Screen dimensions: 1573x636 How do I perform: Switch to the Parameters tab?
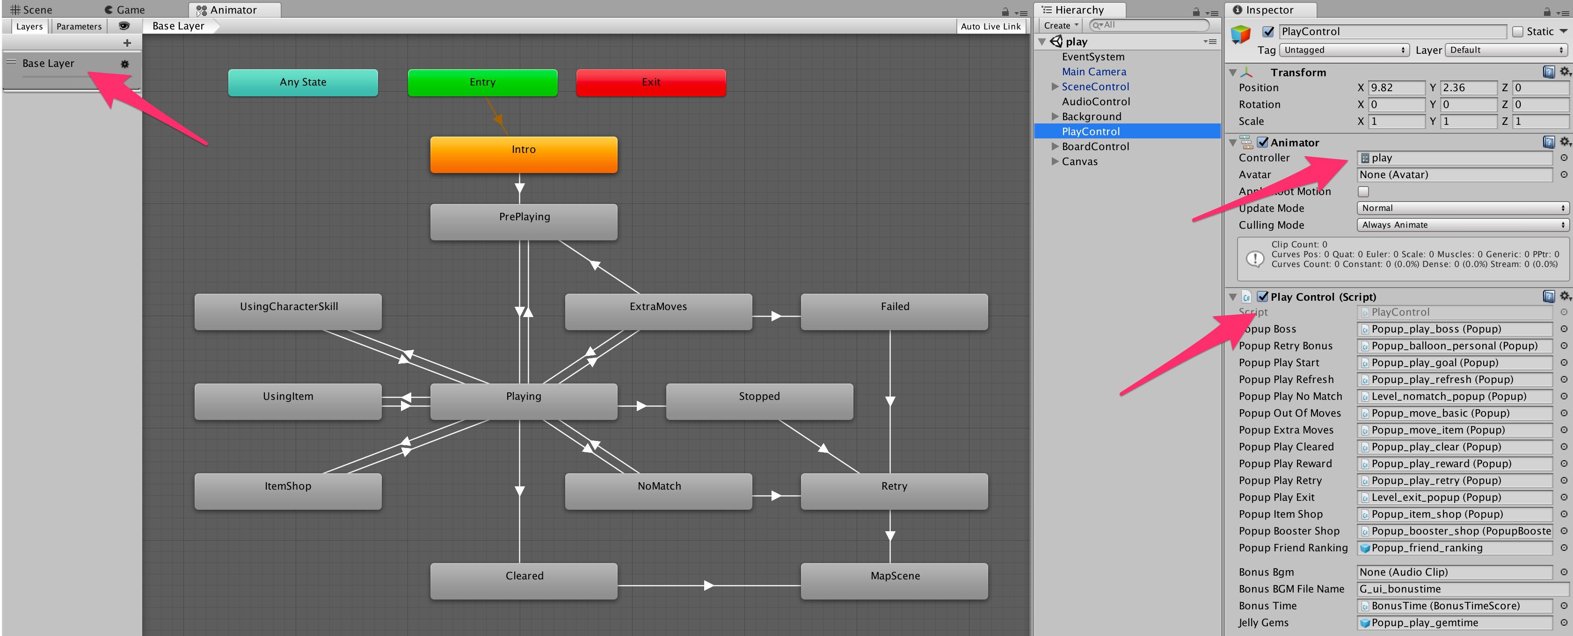pyautogui.click(x=79, y=26)
